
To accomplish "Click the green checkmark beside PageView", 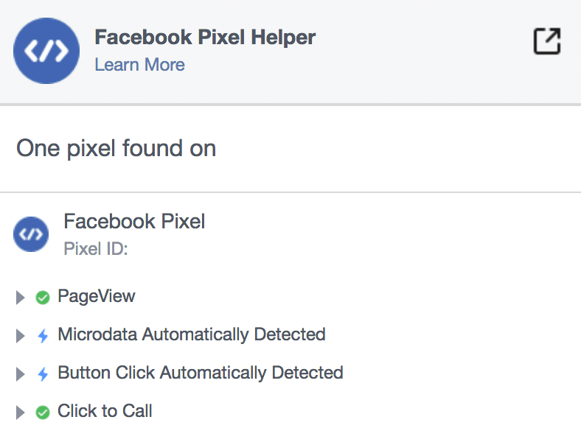I will pos(43,298).
